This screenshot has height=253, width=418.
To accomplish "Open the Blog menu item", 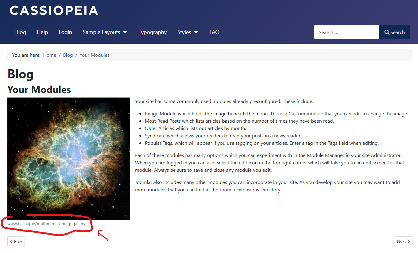I will 21,32.
